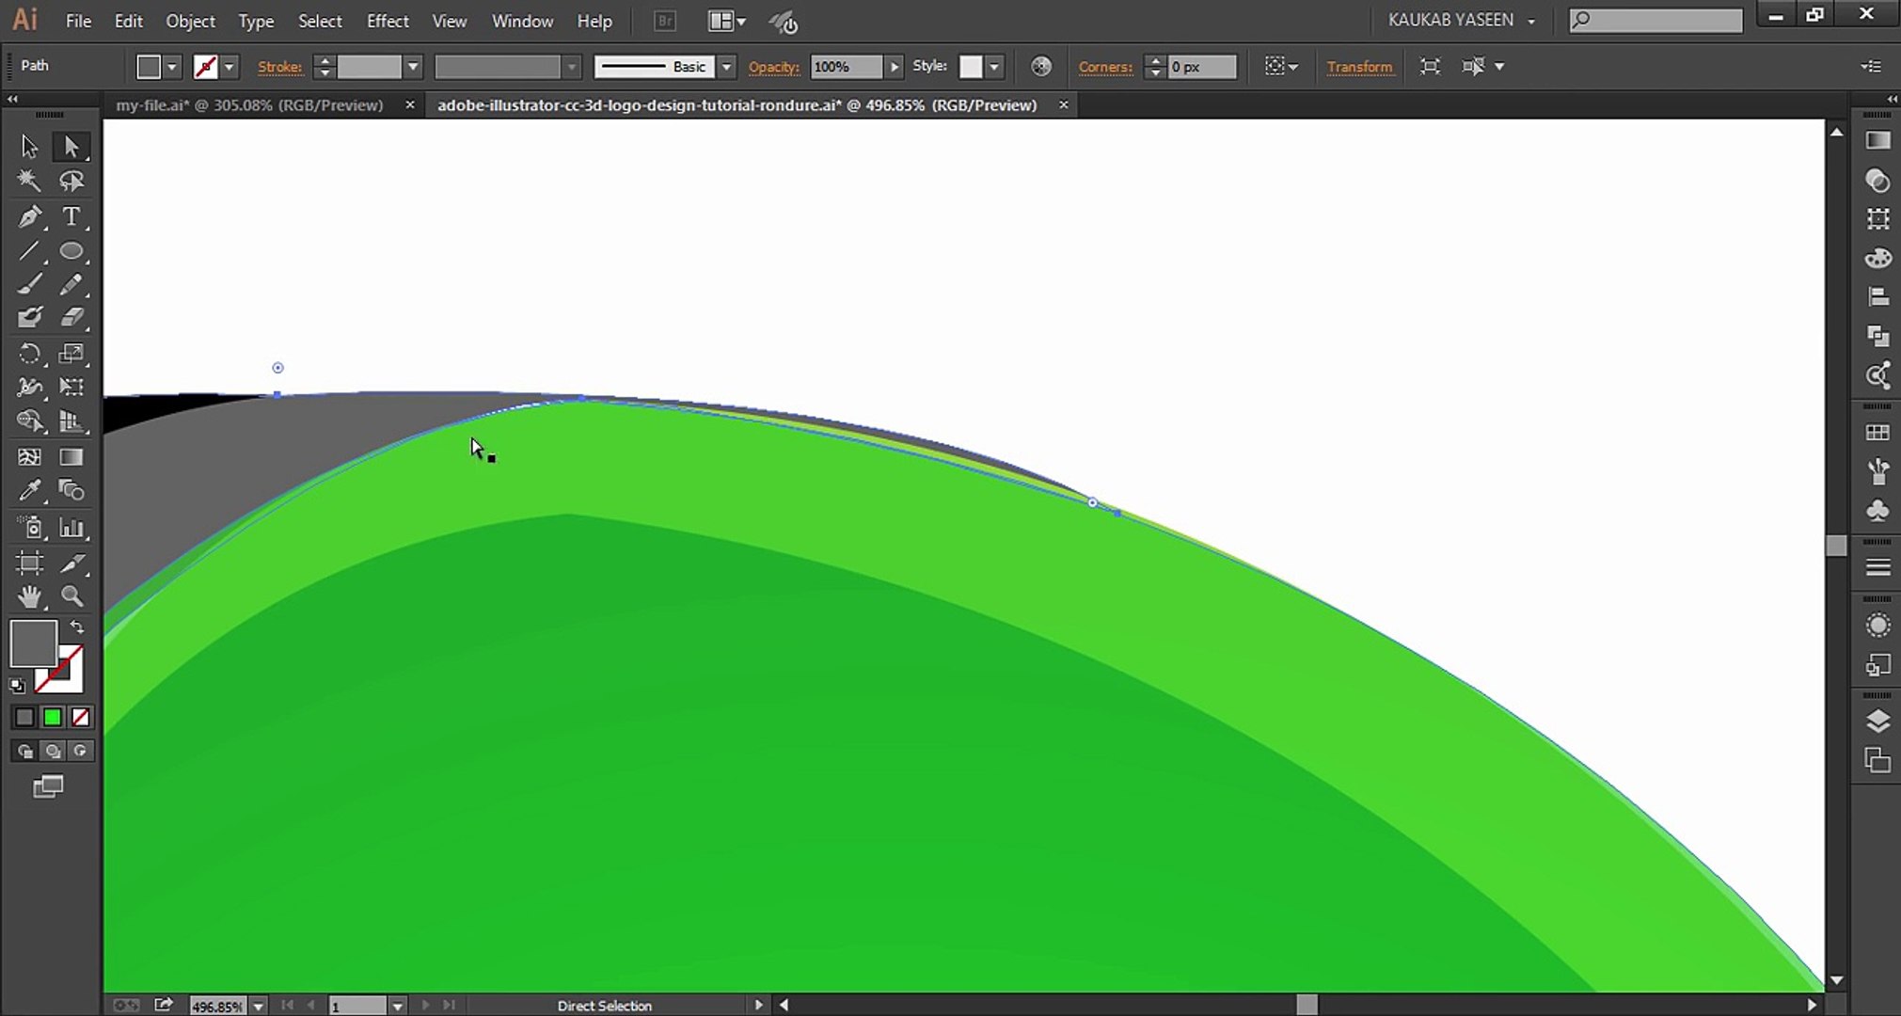1901x1016 pixels.
Task: Select the Pen tool
Action: tap(29, 217)
